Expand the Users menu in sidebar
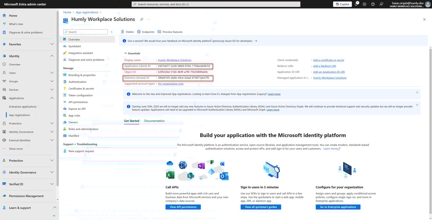The height and width of the screenshot is (220, 432). pos(52,73)
